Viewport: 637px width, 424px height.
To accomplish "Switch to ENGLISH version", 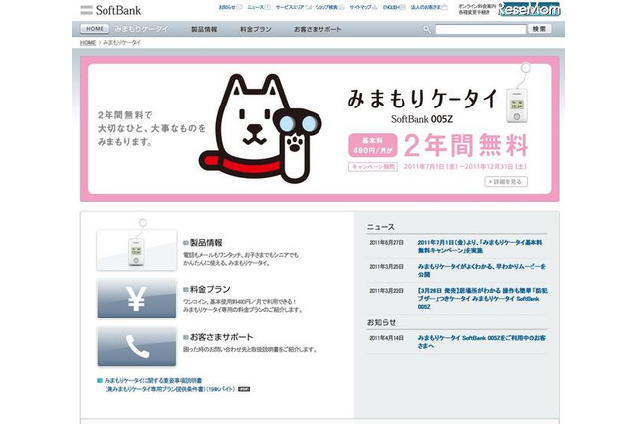I will (x=391, y=7).
